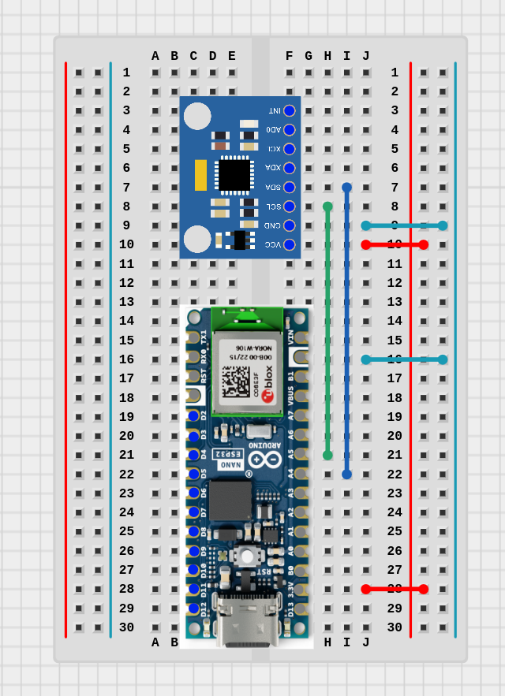505x696 pixels.
Task: Click the A0 pin on the Arduino Nano
Action: click(301, 551)
